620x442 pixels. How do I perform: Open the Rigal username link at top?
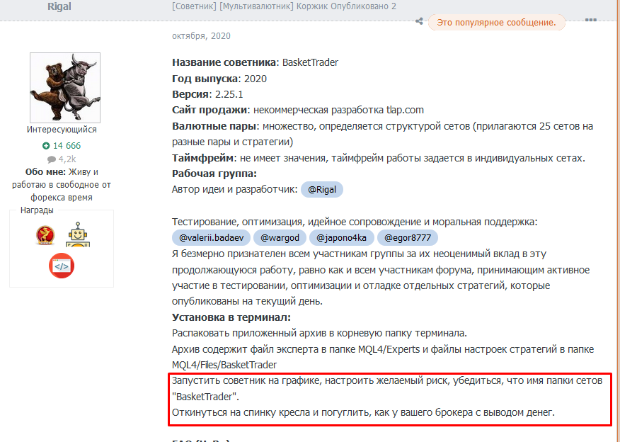(x=59, y=6)
